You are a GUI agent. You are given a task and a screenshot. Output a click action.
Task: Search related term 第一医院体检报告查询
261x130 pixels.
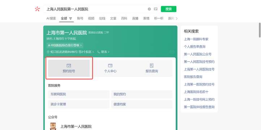coord(199,107)
